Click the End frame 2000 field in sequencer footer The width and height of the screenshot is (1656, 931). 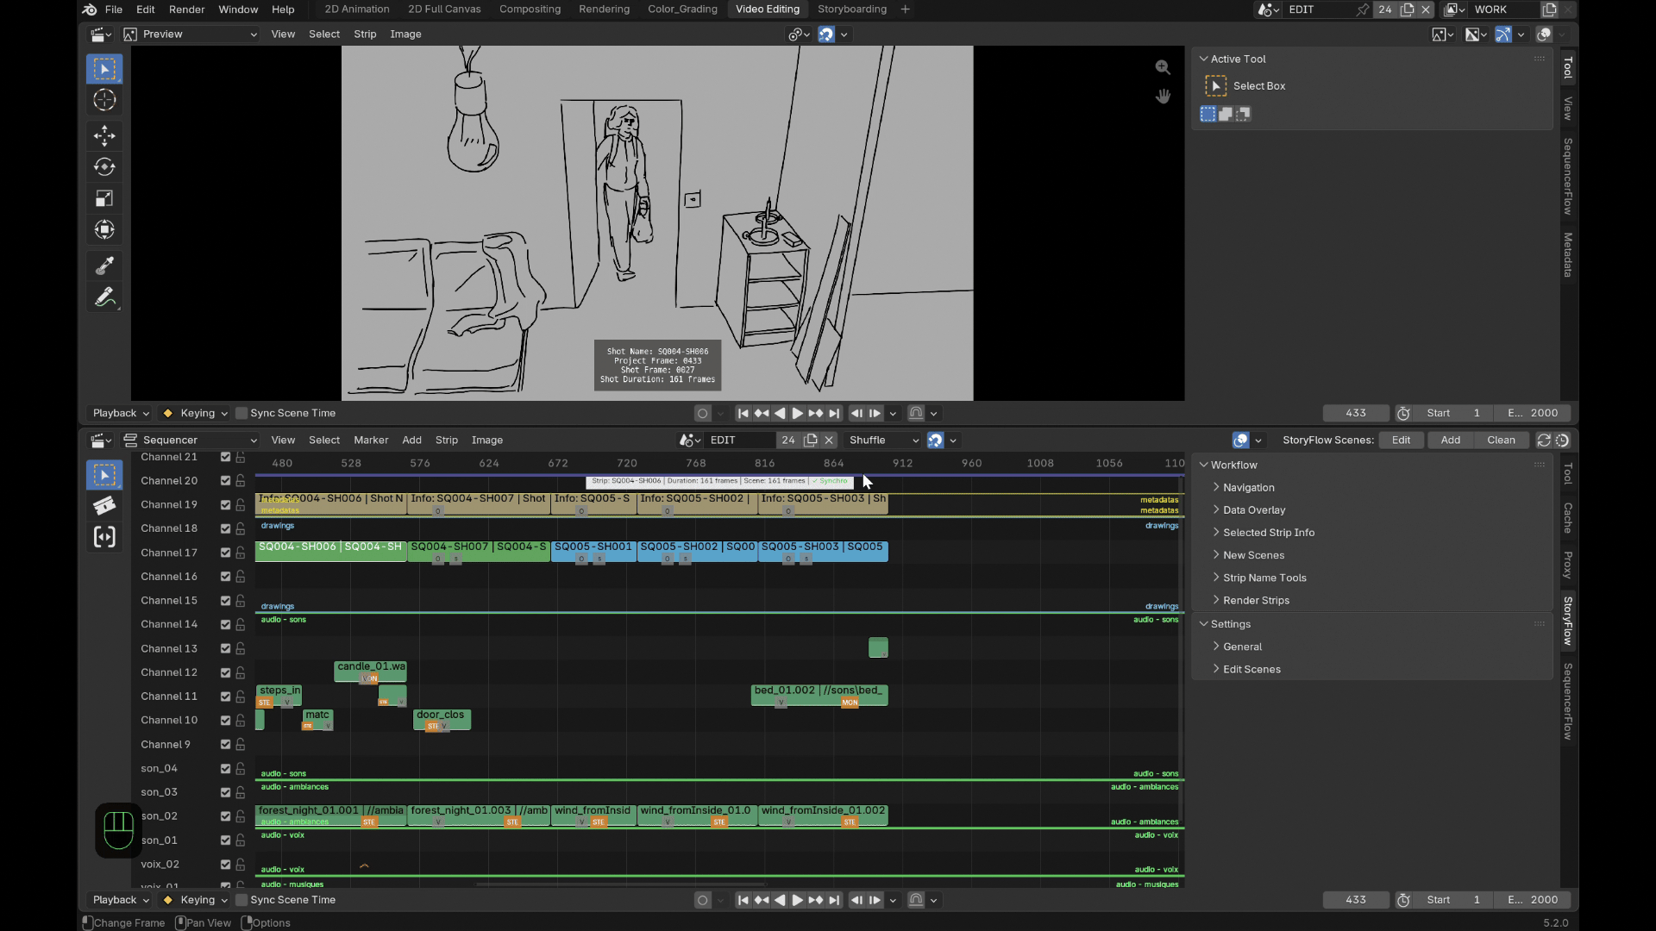click(1533, 900)
